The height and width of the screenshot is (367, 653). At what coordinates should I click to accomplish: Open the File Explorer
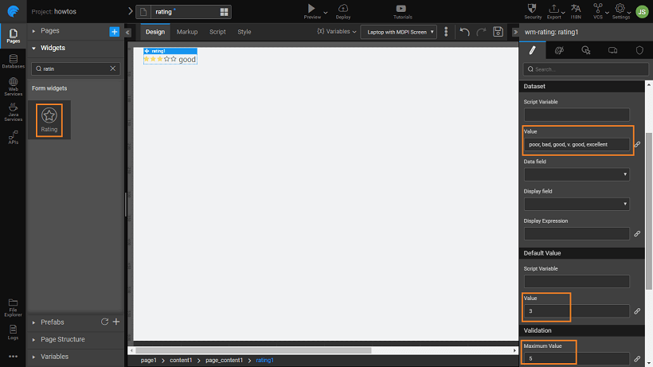click(13, 305)
